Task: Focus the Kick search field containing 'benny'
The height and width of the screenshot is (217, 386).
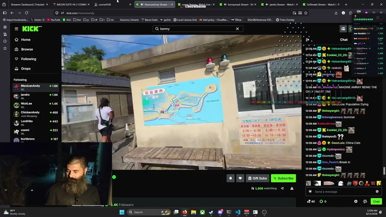Action: click(x=198, y=29)
